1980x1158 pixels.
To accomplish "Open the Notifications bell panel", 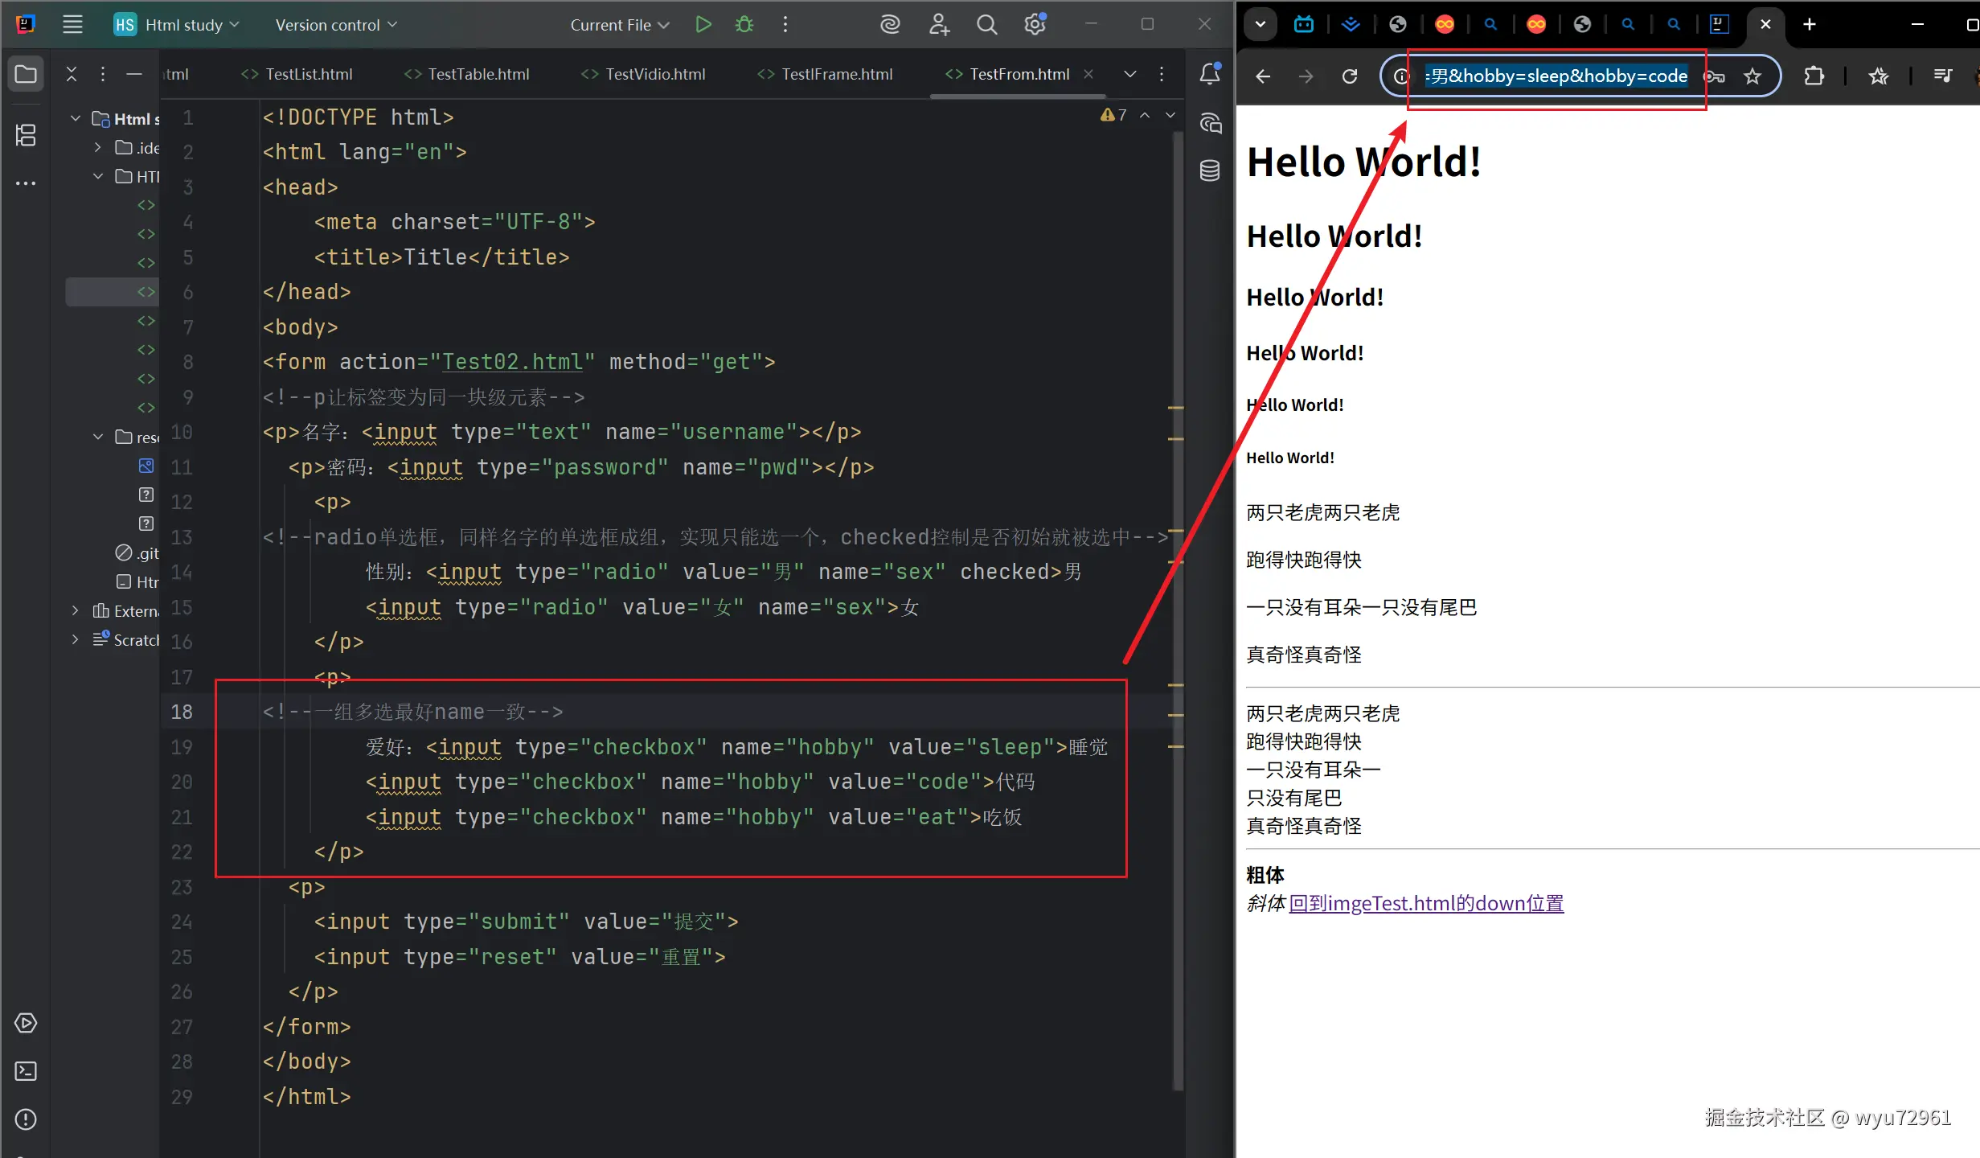I will (1210, 74).
